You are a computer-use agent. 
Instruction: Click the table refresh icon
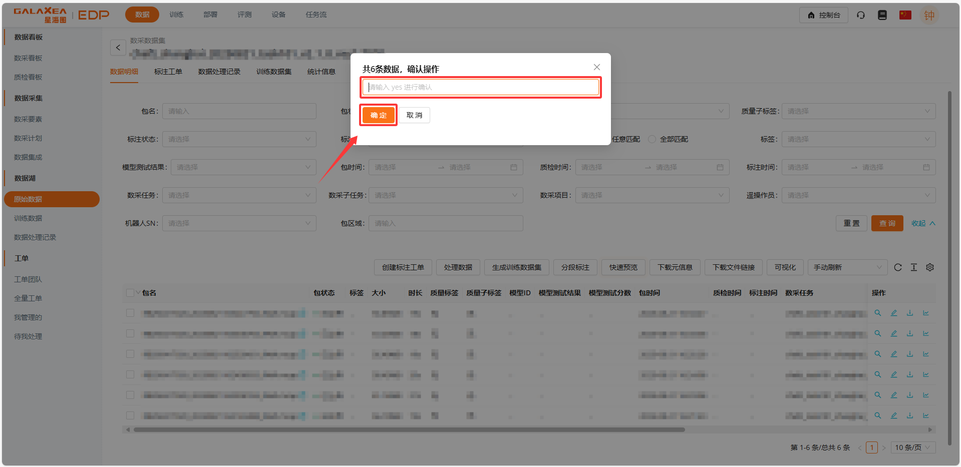pos(898,267)
